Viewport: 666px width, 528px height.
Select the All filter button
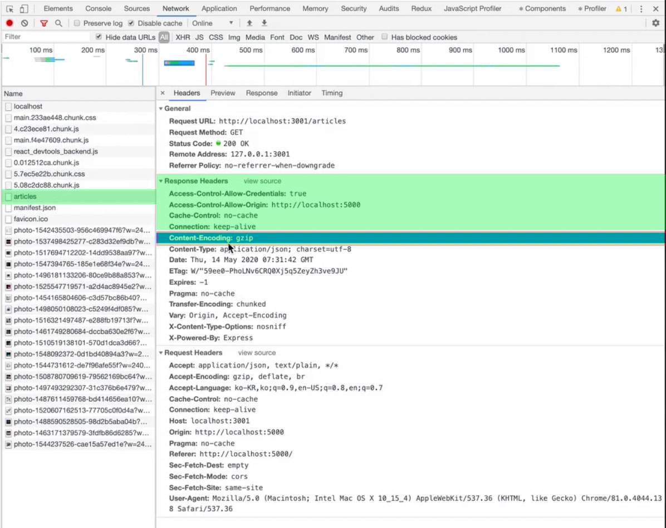164,37
